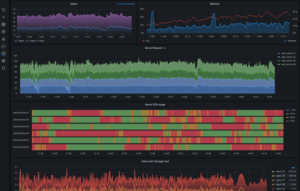Click the 14:22 tick on logins axis
Viewport: 300px width, 191px height.
[x=122, y=37]
